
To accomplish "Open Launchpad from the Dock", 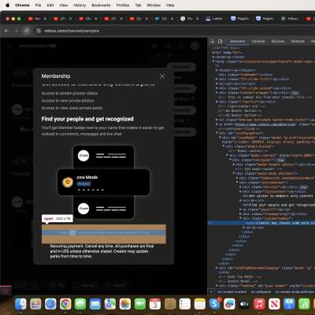I will (35, 304).
